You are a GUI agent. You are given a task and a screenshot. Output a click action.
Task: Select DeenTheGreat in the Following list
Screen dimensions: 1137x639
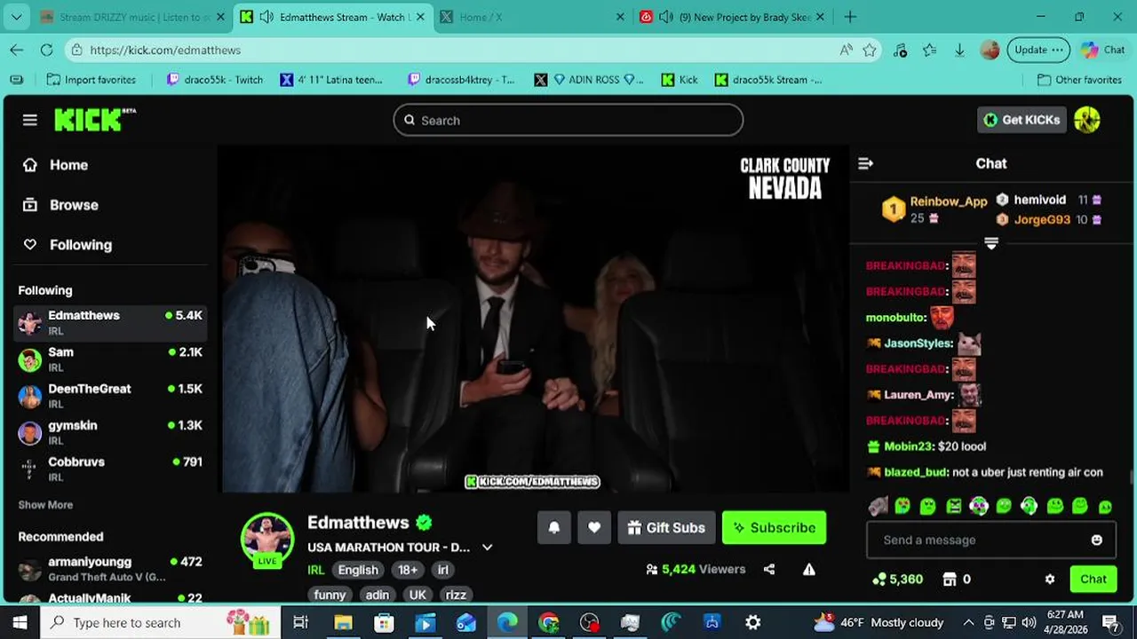click(110, 396)
